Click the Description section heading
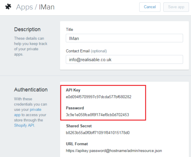 click(x=27, y=30)
